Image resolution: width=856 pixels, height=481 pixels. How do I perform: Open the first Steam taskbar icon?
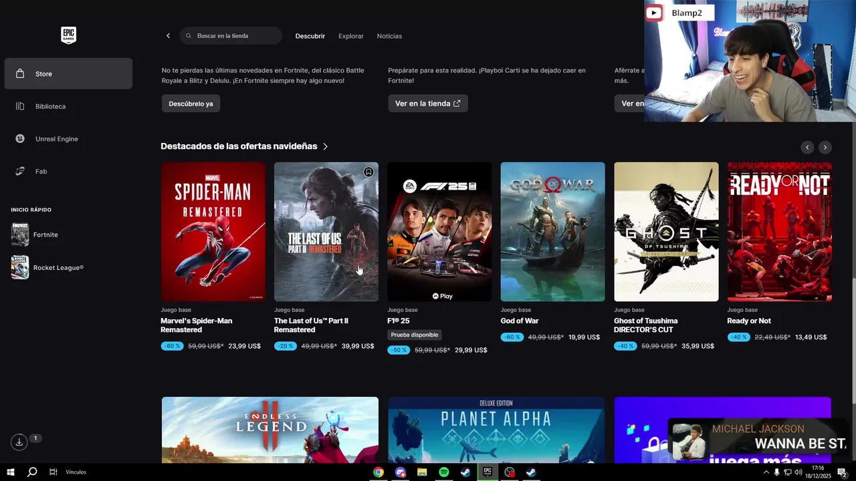(x=465, y=472)
